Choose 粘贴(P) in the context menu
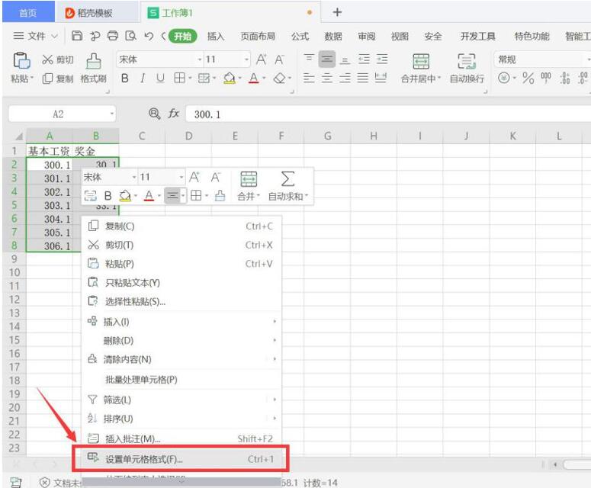 pos(181,264)
